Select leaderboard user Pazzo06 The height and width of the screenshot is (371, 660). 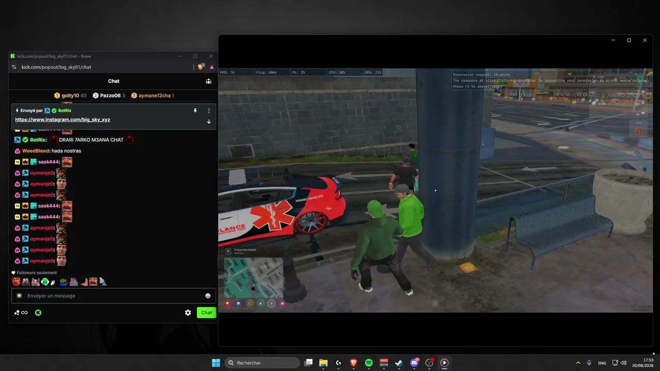[109, 95]
